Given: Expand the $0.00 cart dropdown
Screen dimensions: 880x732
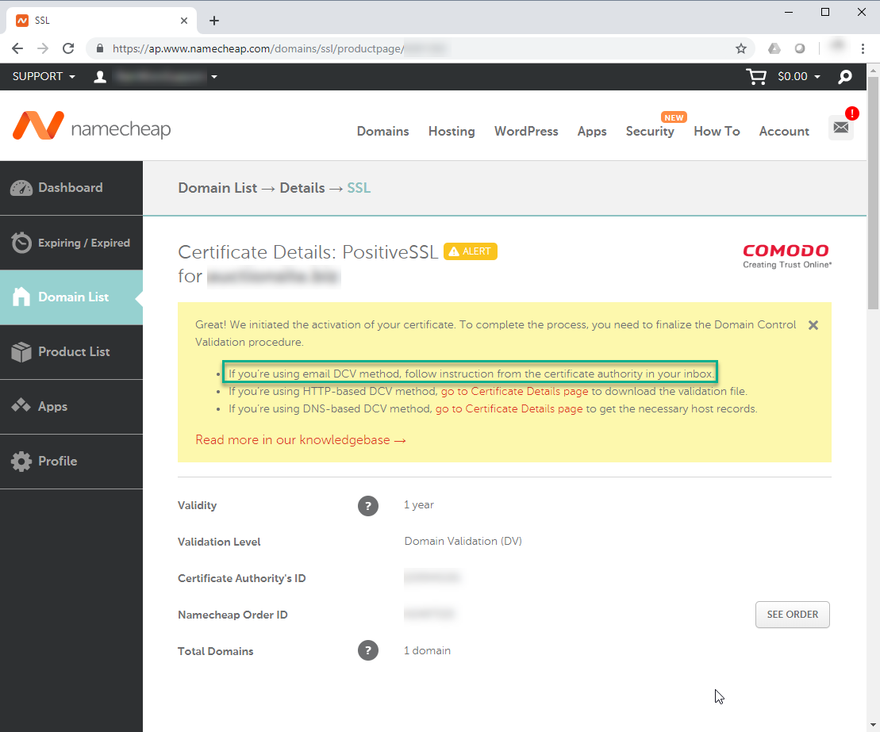Looking at the screenshot, I should (799, 76).
